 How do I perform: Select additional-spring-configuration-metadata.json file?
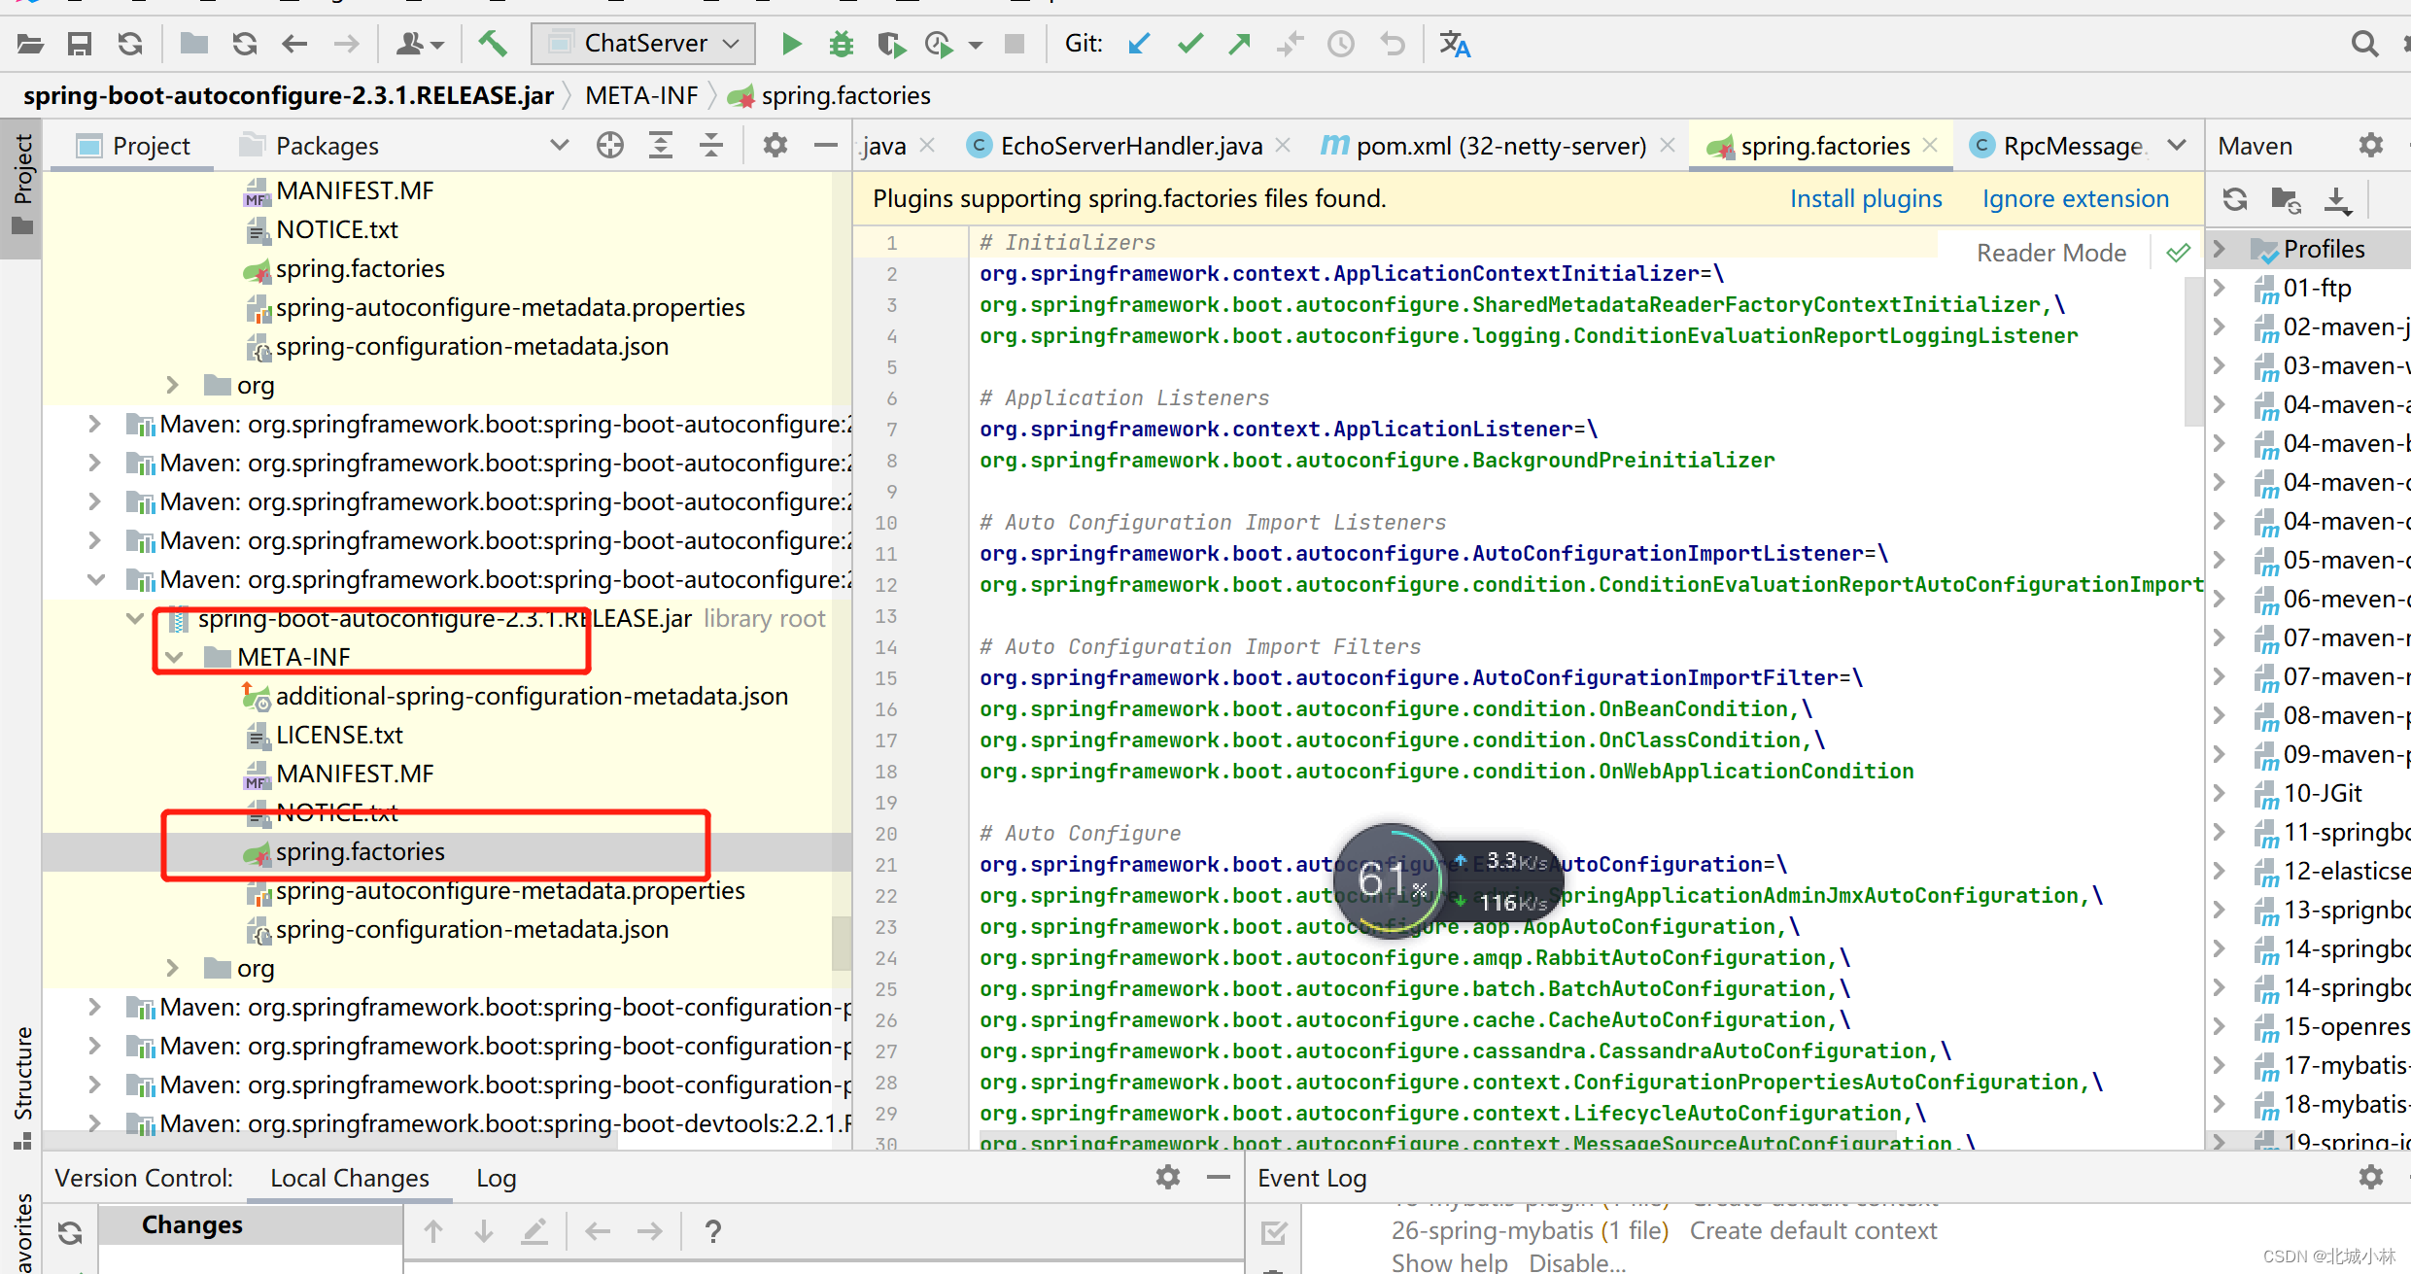(x=532, y=697)
